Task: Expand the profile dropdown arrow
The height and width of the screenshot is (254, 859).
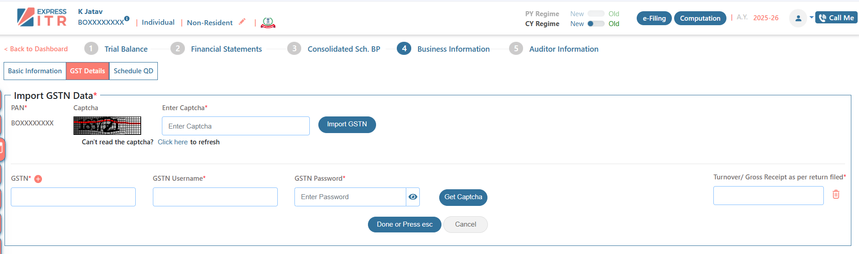Action: (x=811, y=18)
